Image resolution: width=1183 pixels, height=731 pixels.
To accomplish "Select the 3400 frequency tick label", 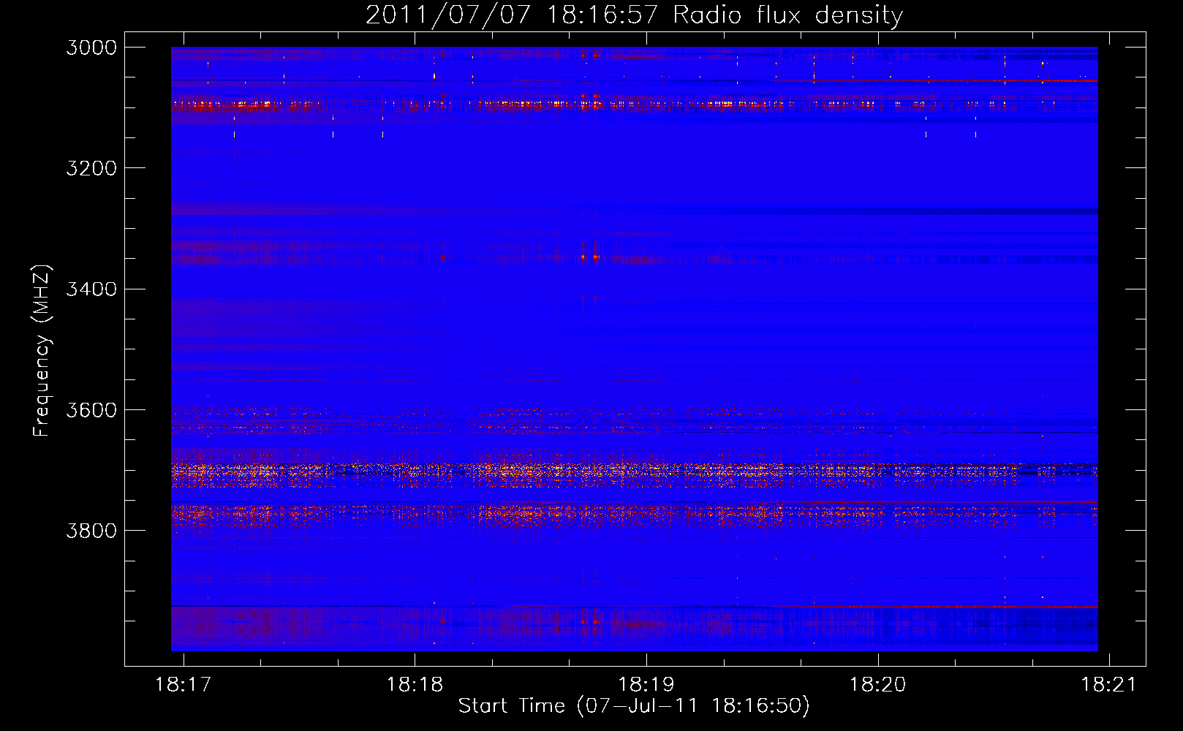I will pos(91,289).
